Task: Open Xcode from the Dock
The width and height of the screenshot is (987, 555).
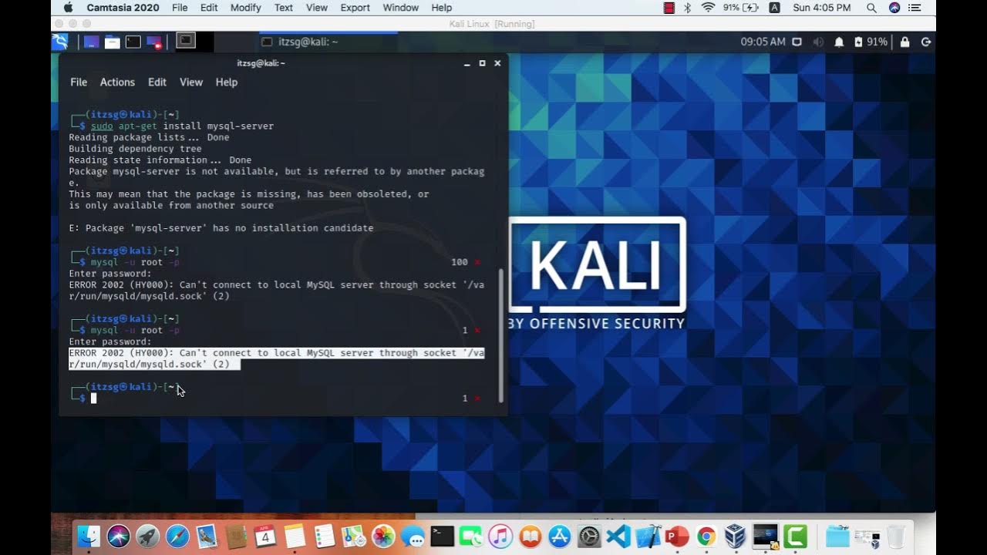Action: pyautogui.click(x=648, y=536)
